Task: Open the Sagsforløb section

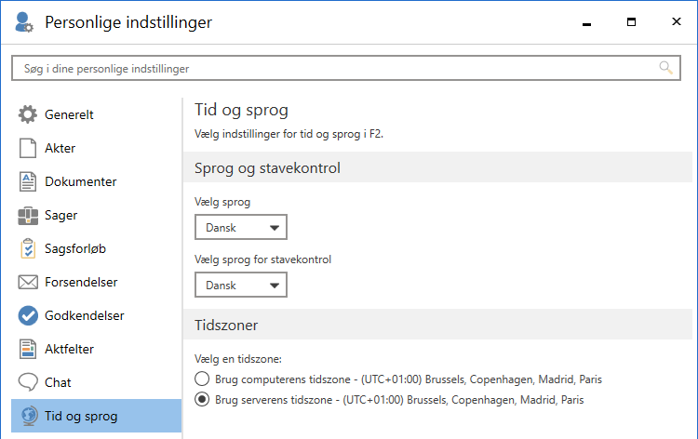Action: (75, 248)
